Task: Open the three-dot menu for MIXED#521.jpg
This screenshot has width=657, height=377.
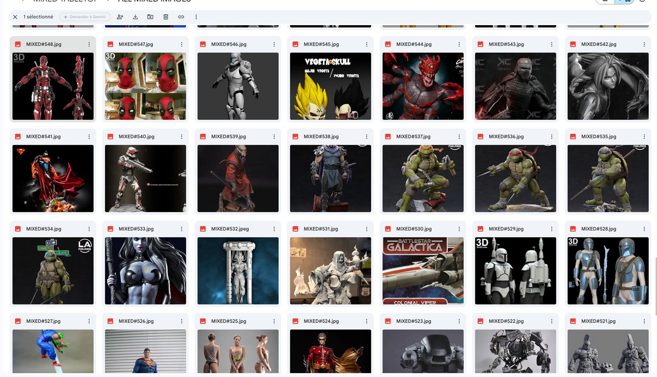Action: [x=644, y=321]
